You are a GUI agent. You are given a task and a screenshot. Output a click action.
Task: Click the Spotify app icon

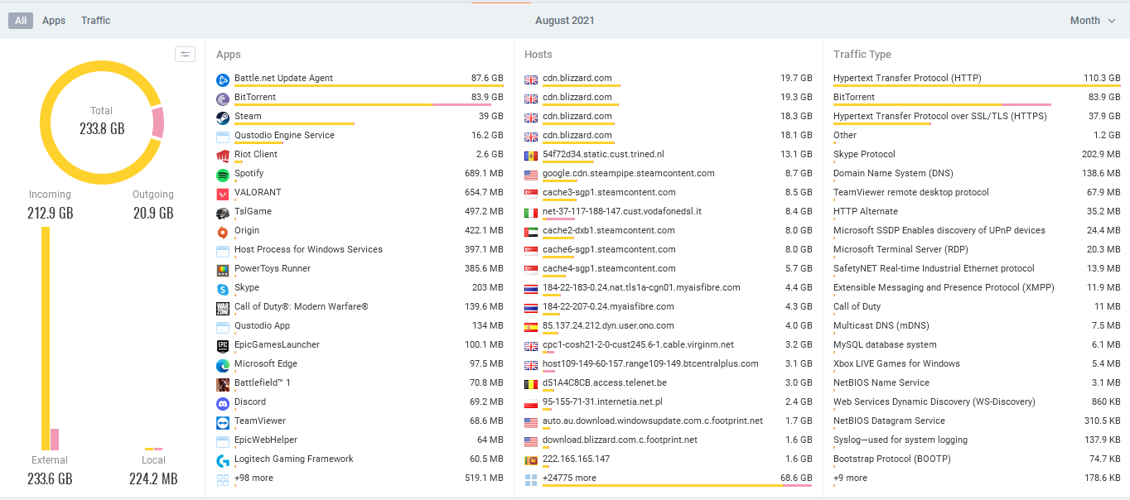[x=223, y=175]
